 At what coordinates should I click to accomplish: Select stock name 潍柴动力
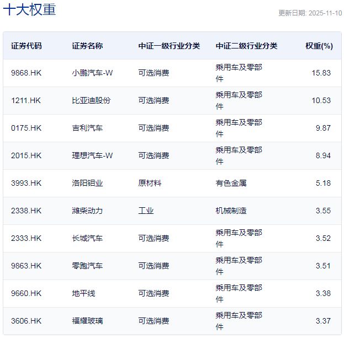87,211
